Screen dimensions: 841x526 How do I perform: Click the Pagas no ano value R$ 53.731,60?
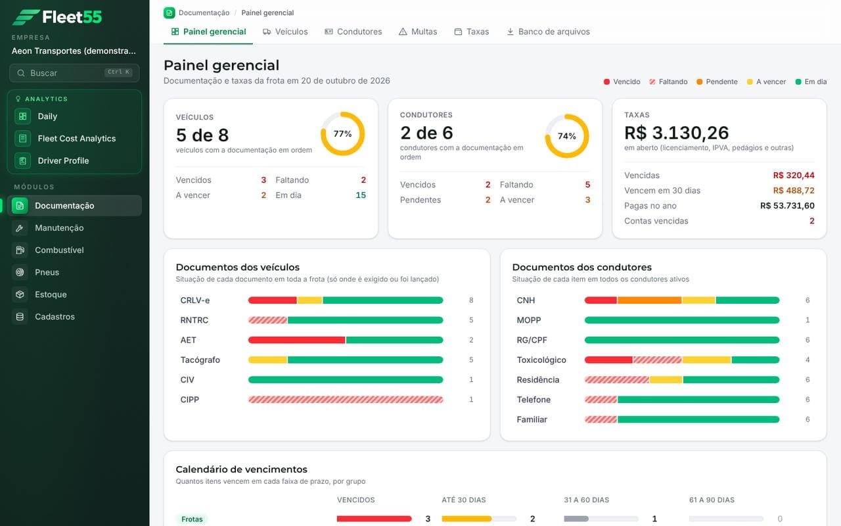(x=787, y=206)
